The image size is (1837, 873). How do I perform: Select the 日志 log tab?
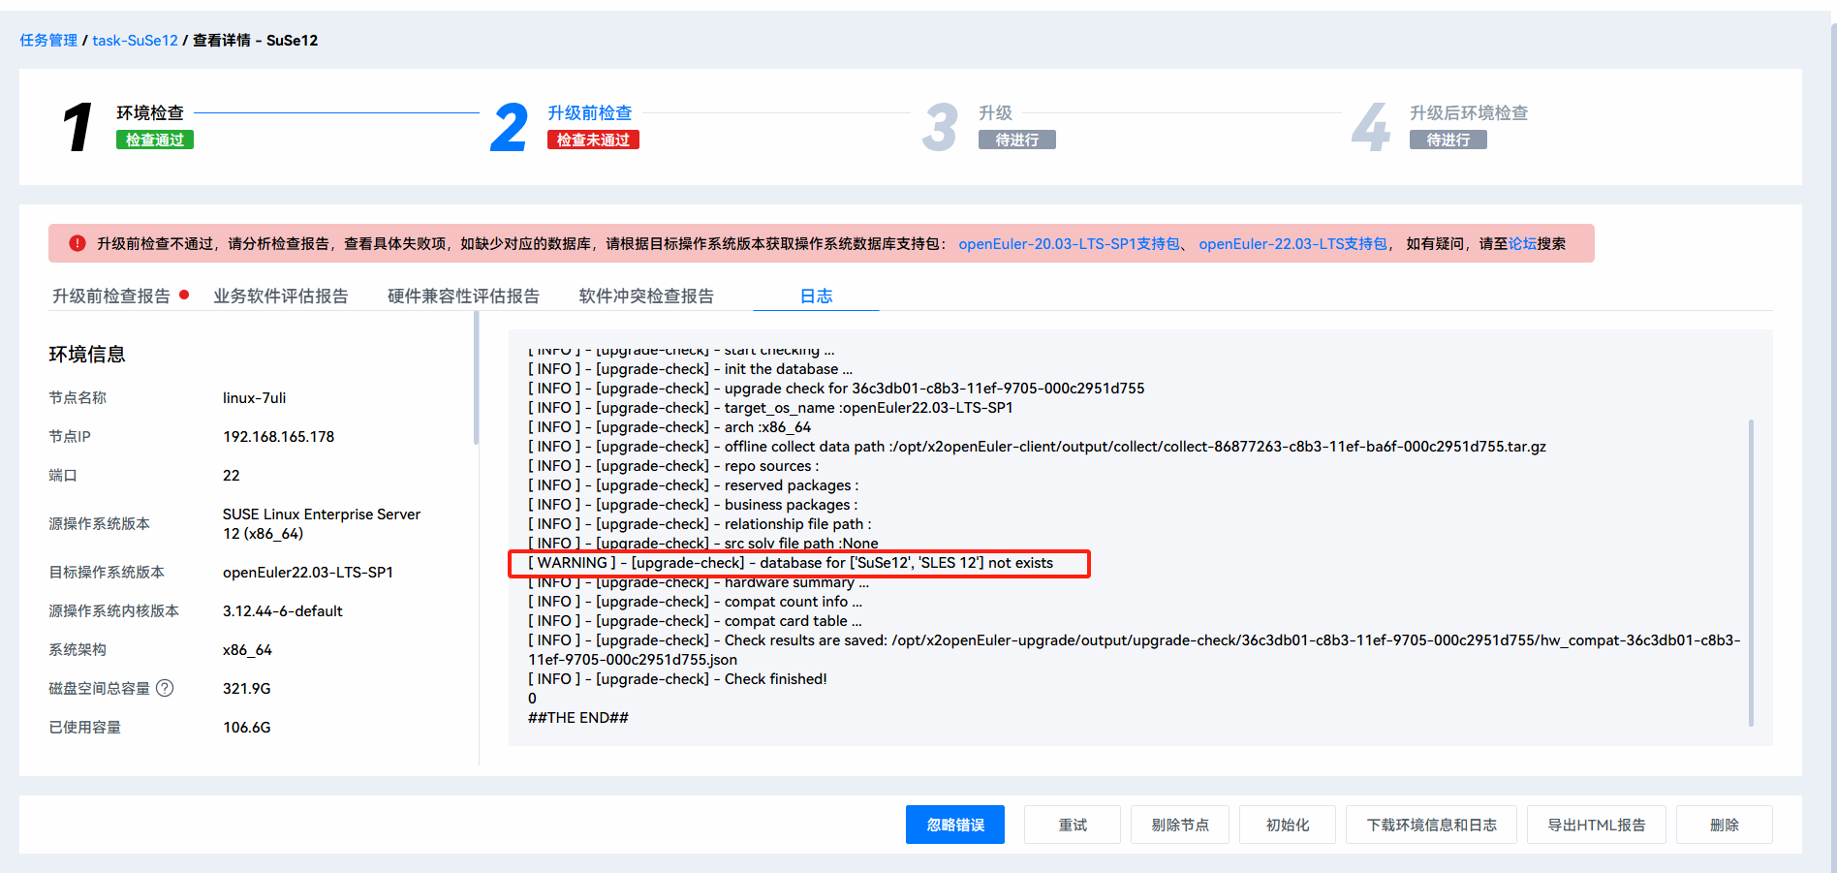pos(816,296)
